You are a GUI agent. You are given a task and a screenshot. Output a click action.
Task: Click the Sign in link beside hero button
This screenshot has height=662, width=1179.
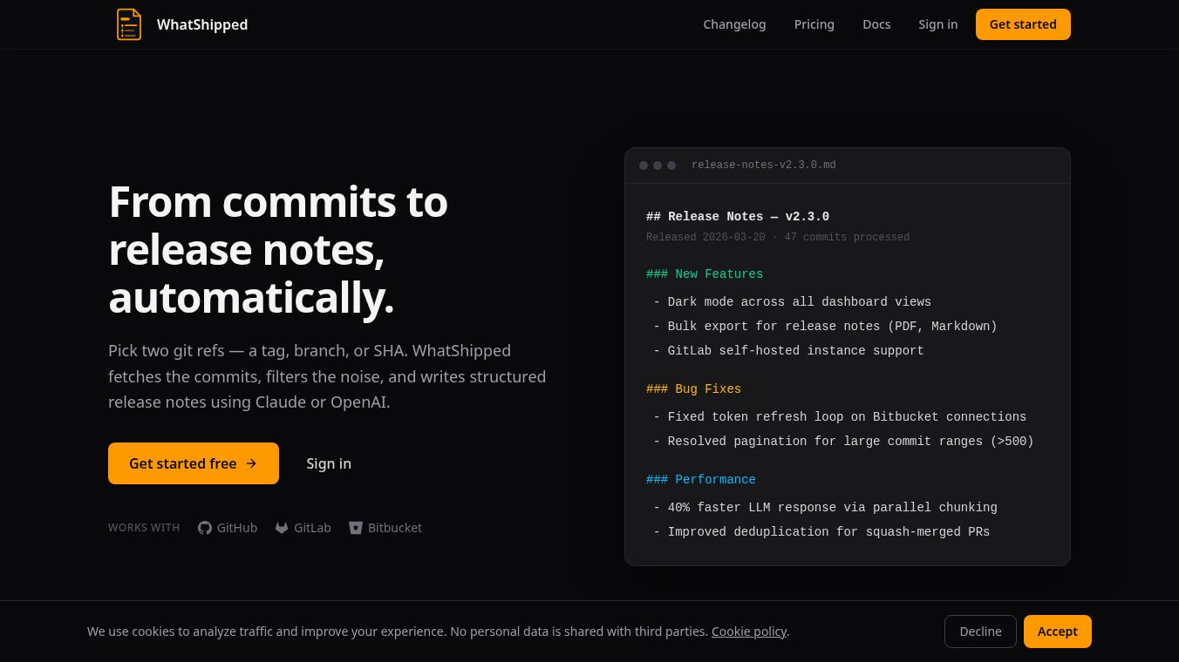[329, 463]
